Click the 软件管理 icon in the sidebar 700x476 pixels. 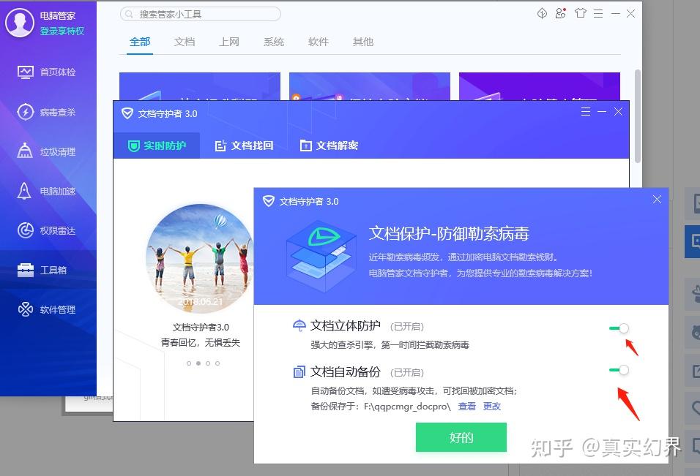pyautogui.click(x=25, y=309)
